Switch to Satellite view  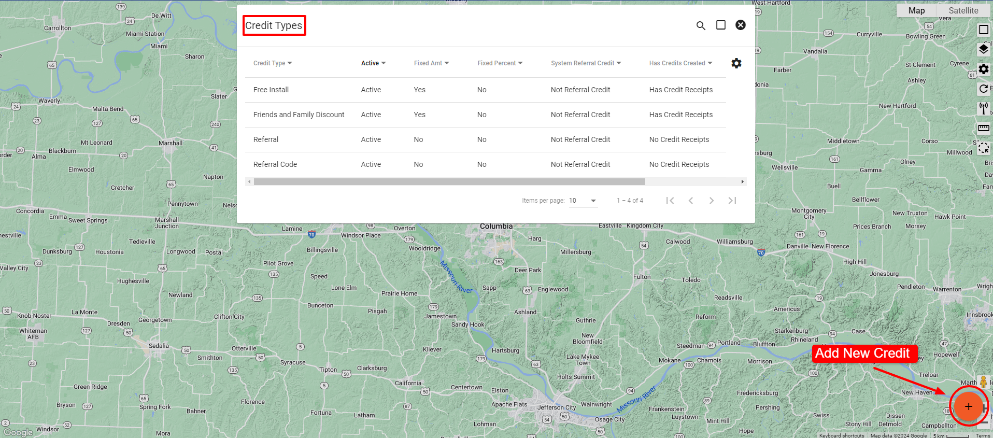(x=963, y=10)
